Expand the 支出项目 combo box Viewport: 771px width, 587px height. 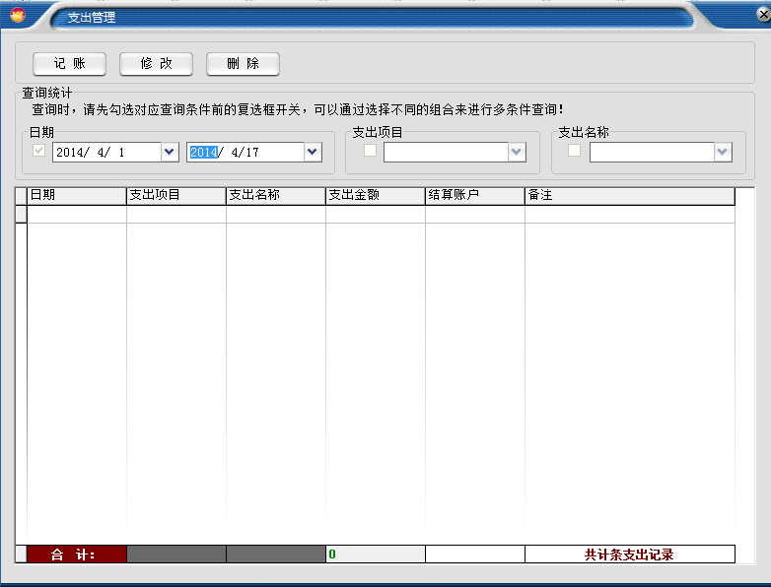point(517,152)
